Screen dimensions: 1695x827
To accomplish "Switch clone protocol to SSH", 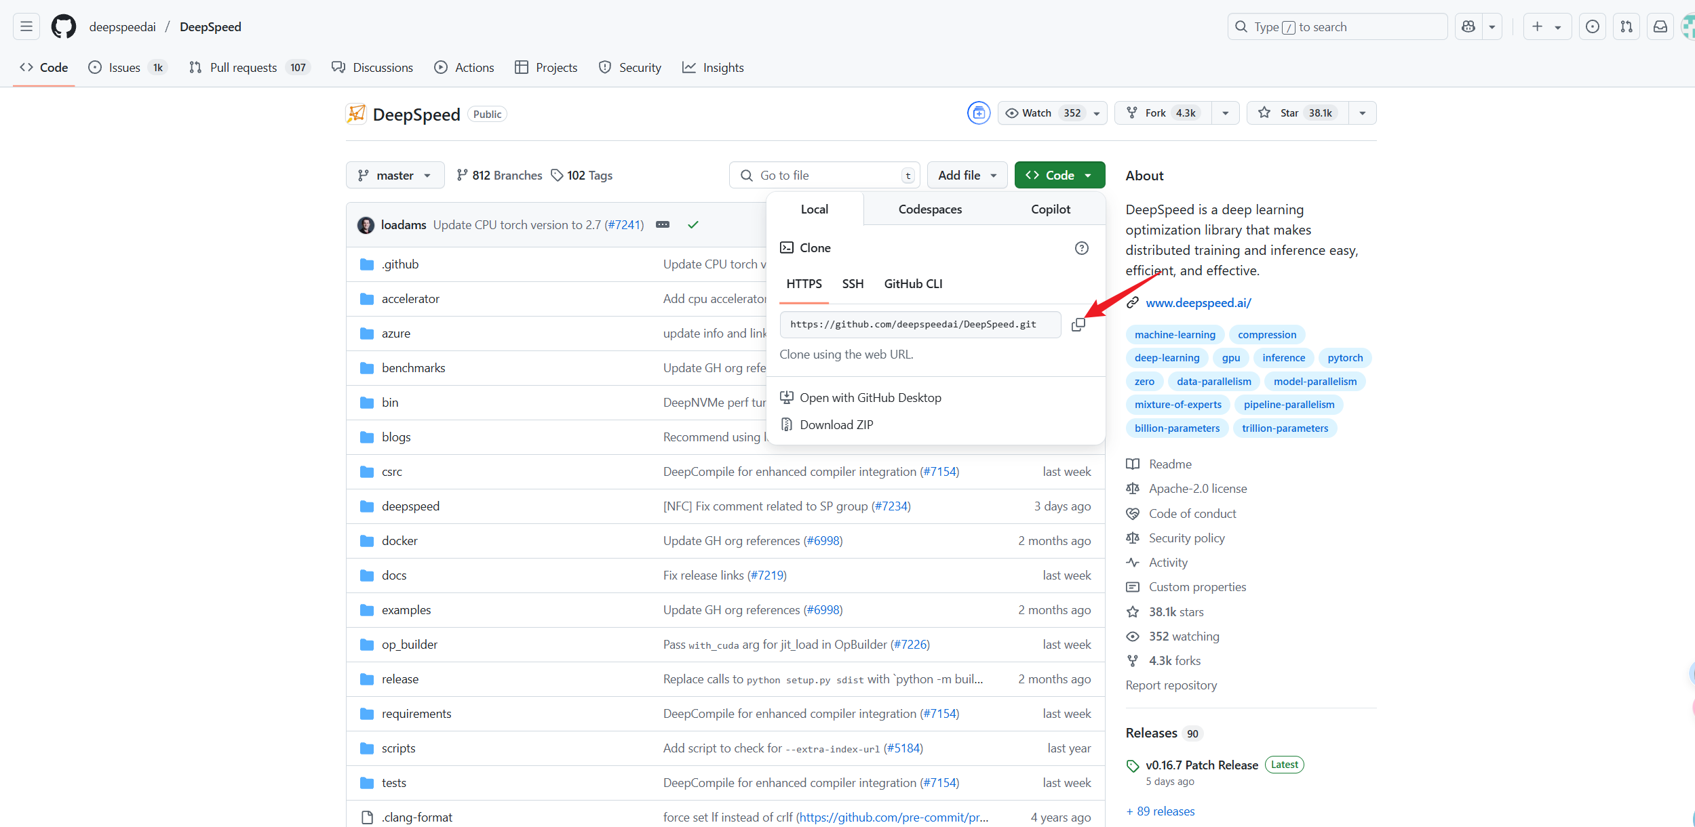I will [853, 284].
